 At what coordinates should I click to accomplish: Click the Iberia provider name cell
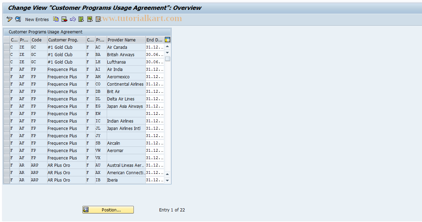tap(126, 180)
